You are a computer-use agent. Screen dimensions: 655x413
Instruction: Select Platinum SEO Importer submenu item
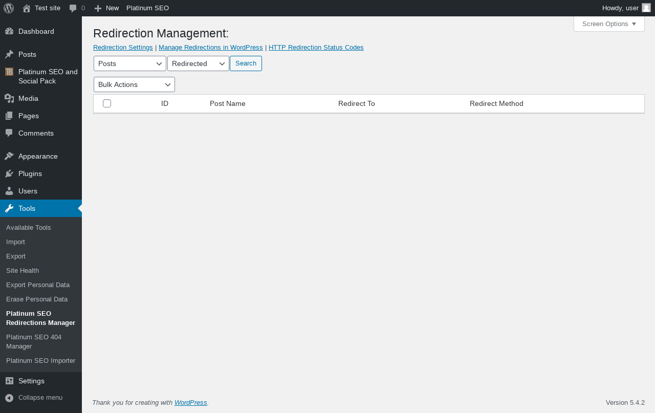pyautogui.click(x=41, y=360)
